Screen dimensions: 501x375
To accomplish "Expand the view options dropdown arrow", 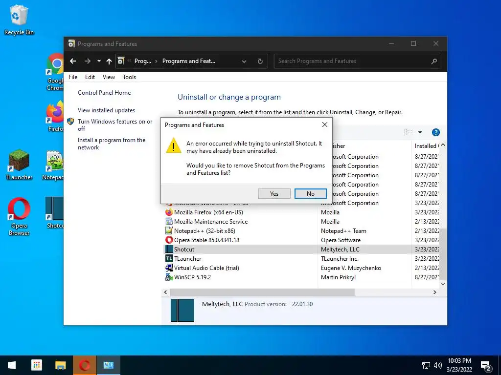I will 420,132.
